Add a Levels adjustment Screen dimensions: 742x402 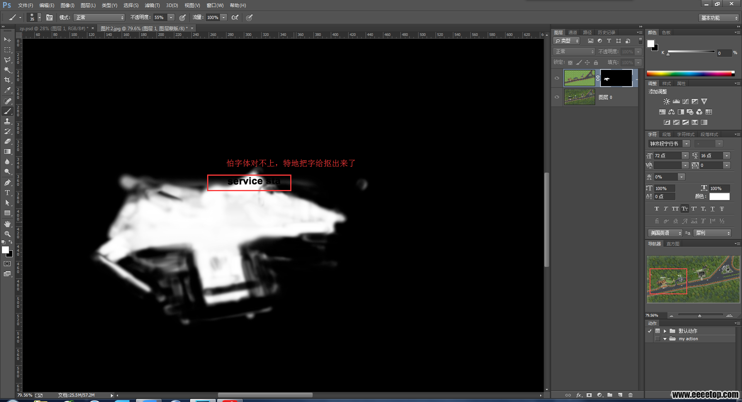(676, 102)
